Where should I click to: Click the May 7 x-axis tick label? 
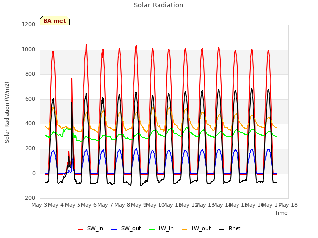point(105,205)
